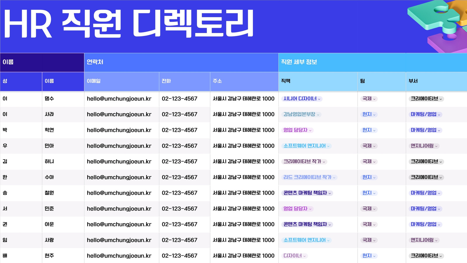
Task: Open 마케팅/영업 department dropdown for 서 민준
Action: pyautogui.click(x=425, y=209)
